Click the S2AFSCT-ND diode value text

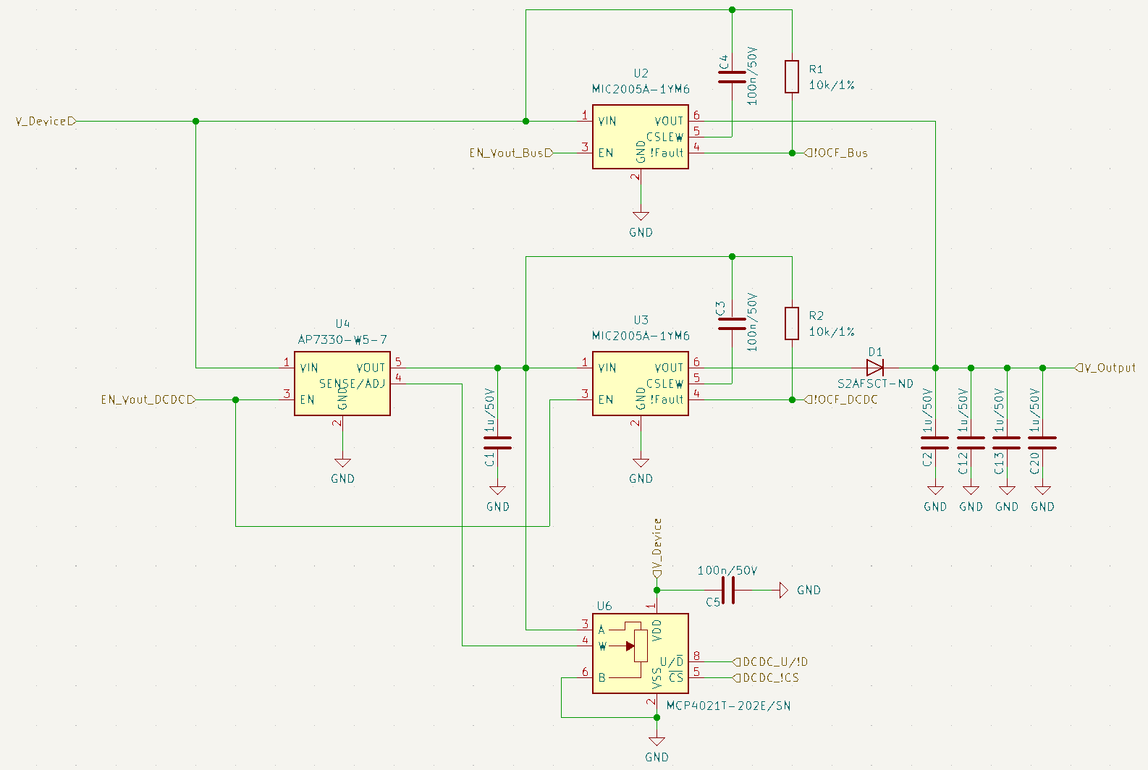[x=875, y=384]
